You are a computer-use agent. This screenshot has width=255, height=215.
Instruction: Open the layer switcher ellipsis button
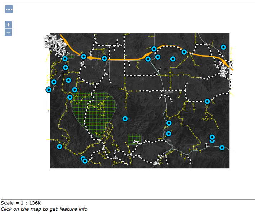pos(9,9)
